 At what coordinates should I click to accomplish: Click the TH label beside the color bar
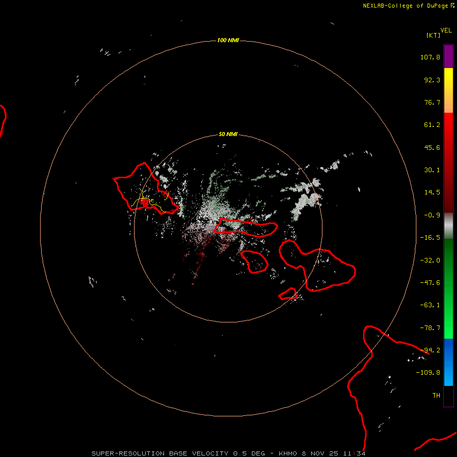tap(436, 396)
